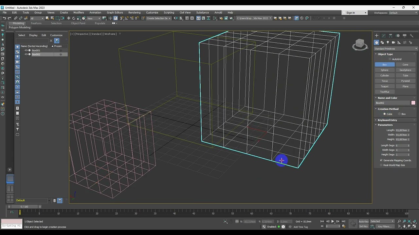Click the Teapot primitive button
This screenshot has height=235, width=419.
(385, 86)
